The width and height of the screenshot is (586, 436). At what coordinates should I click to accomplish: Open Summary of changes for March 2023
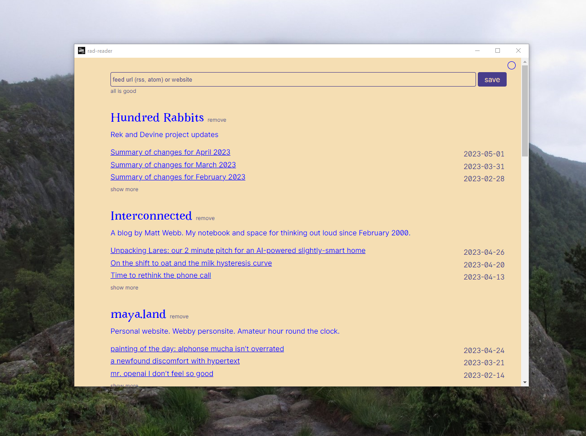pos(173,165)
